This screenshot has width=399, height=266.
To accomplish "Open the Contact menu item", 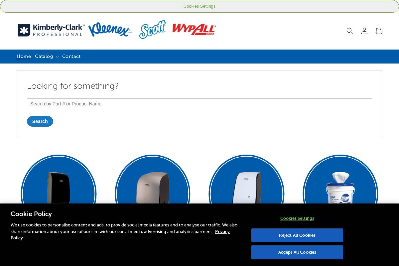I will (x=71, y=57).
